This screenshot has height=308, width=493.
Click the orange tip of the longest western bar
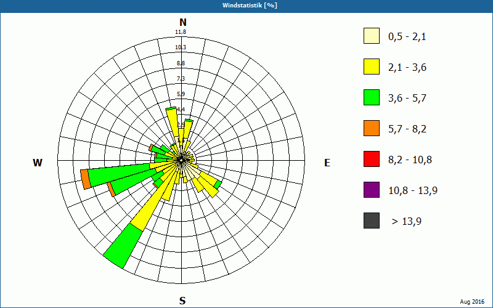86,179
